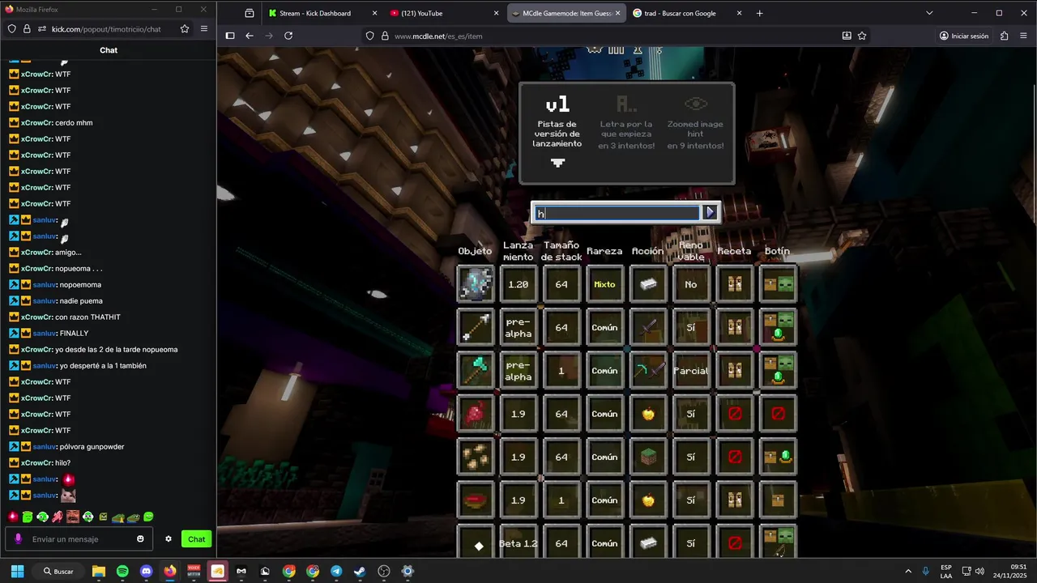This screenshot has width=1037, height=583.
Task: Click the Mixto rarity cell
Action: point(604,284)
